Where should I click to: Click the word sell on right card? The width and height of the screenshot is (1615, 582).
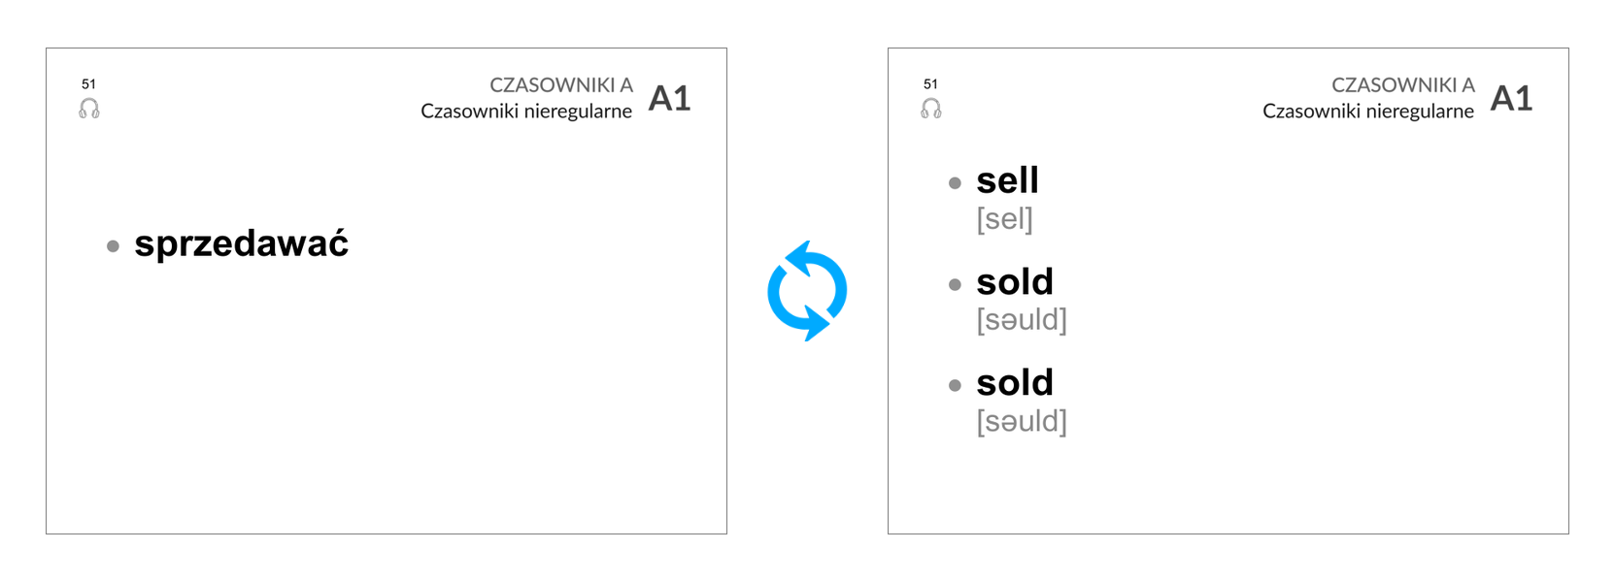[1007, 180]
